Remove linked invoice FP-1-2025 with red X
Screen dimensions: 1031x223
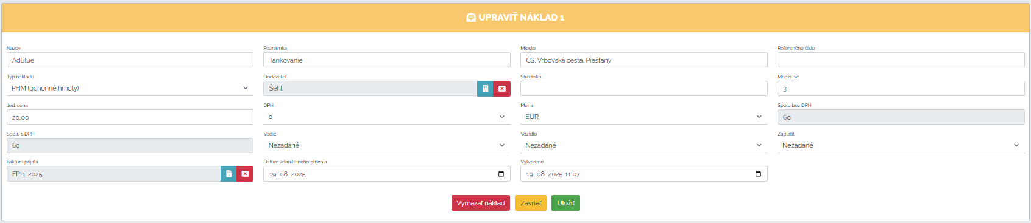[245, 174]
